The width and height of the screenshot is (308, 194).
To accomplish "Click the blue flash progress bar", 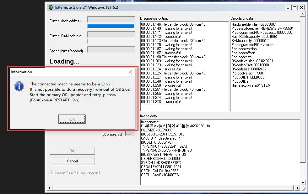I will 111,26.
